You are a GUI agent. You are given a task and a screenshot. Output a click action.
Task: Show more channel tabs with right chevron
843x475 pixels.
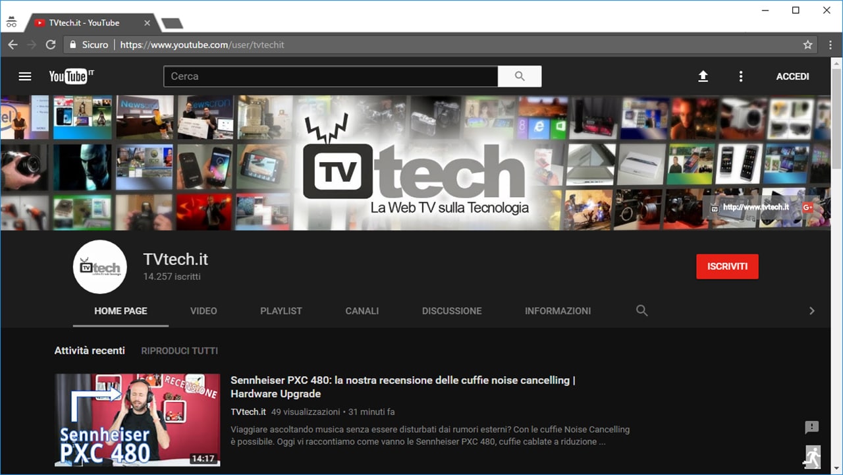811,311
